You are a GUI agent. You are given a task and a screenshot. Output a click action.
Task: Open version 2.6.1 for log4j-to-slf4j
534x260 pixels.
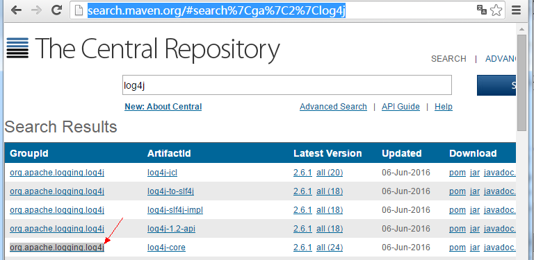click(x=302, y=191)
